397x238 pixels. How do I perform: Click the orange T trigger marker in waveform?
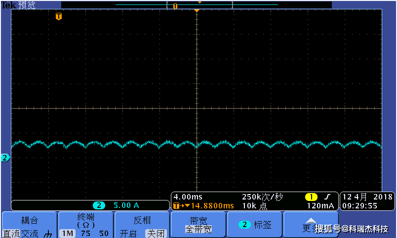coord(59,16)
